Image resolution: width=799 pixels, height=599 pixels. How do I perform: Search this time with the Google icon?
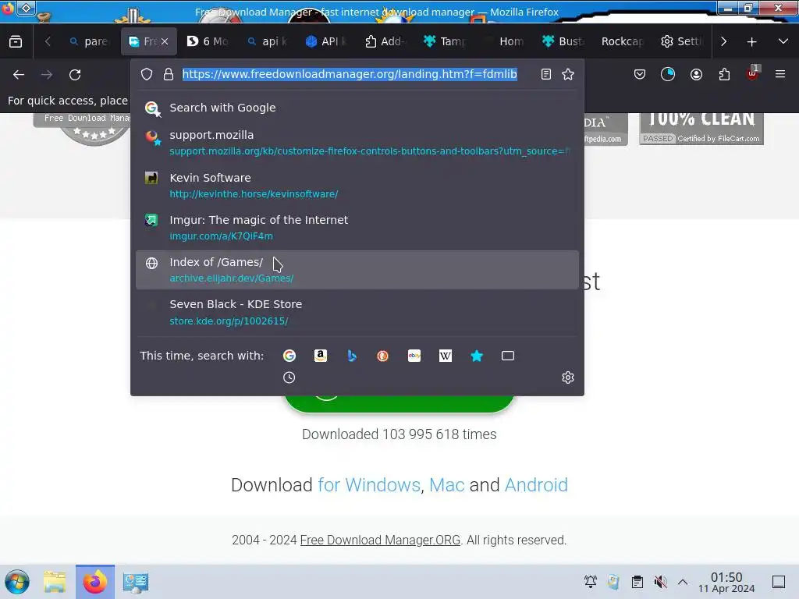click(289, 356)
